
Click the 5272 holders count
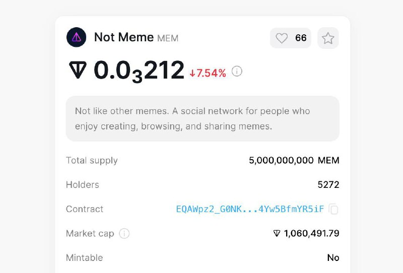point(328,184)
